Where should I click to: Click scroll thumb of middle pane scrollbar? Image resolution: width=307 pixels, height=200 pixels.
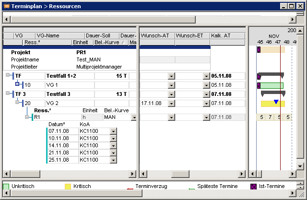coord(180,174)
